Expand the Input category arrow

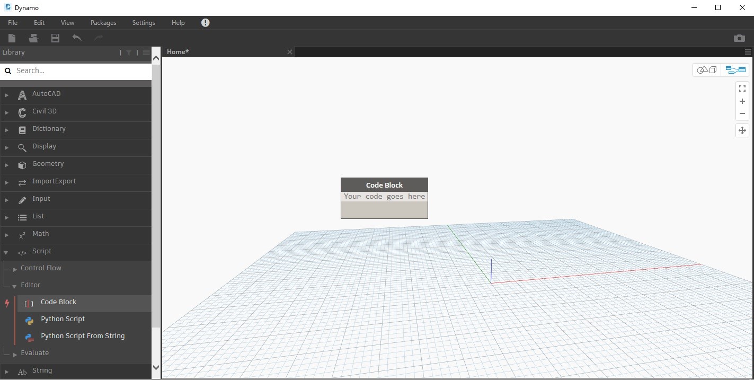pyautogui.click(x=6, y=200)
